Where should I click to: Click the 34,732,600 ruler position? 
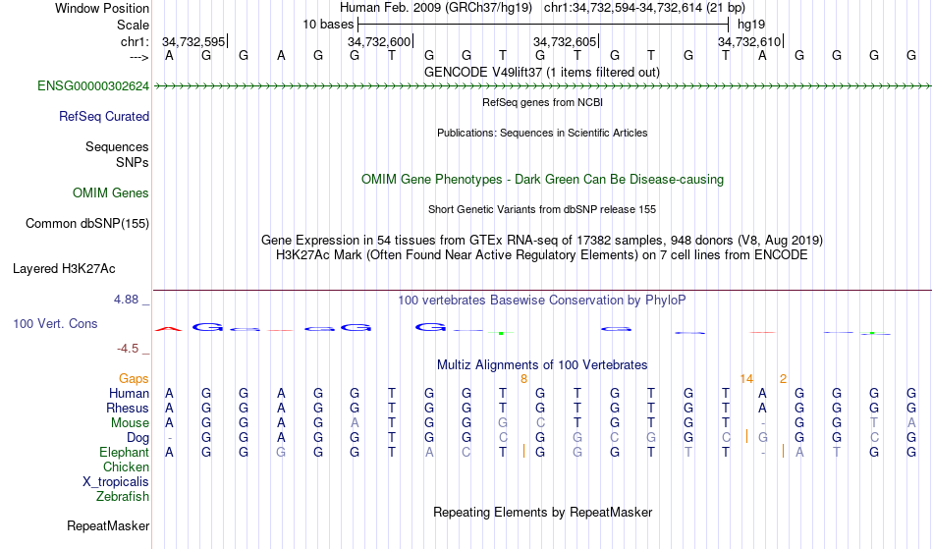tap(380, 41)
